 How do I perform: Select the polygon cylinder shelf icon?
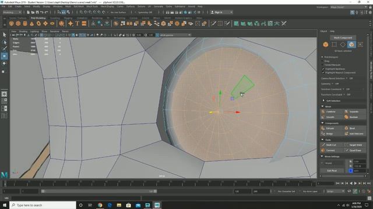pyautogui.click(x=25, y=23)
